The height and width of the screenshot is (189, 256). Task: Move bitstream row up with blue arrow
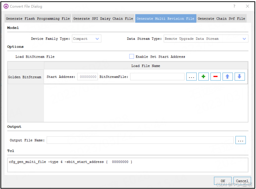(228, 77)
